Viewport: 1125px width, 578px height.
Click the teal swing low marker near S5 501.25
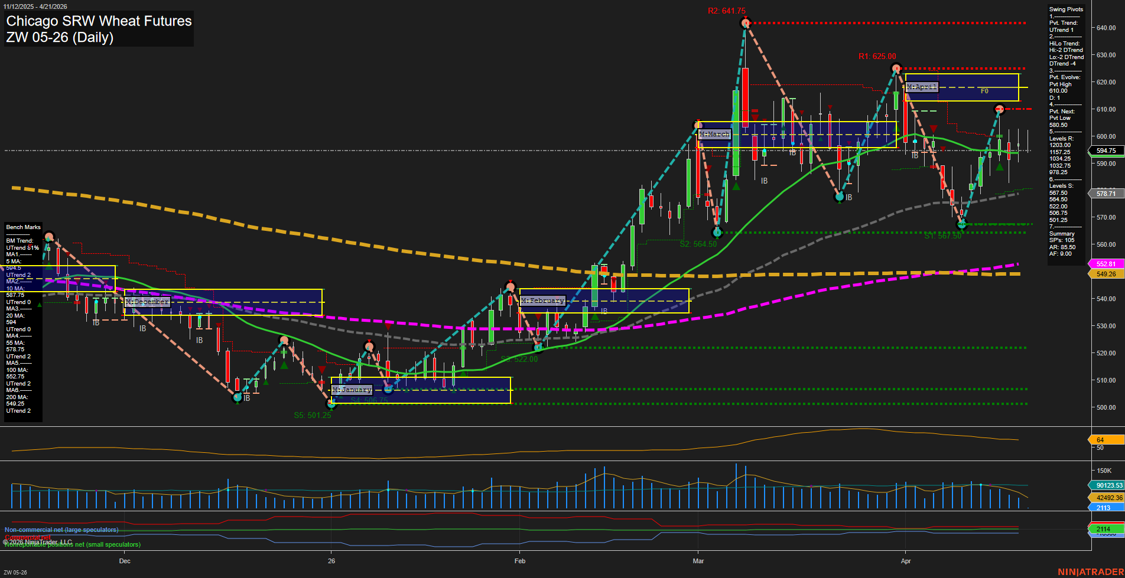tap(331, 404)
